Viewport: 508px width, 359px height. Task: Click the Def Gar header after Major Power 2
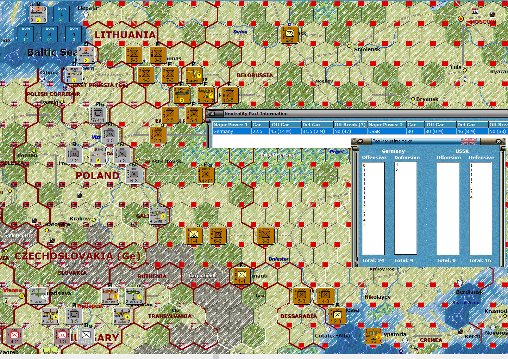[472, 124]
